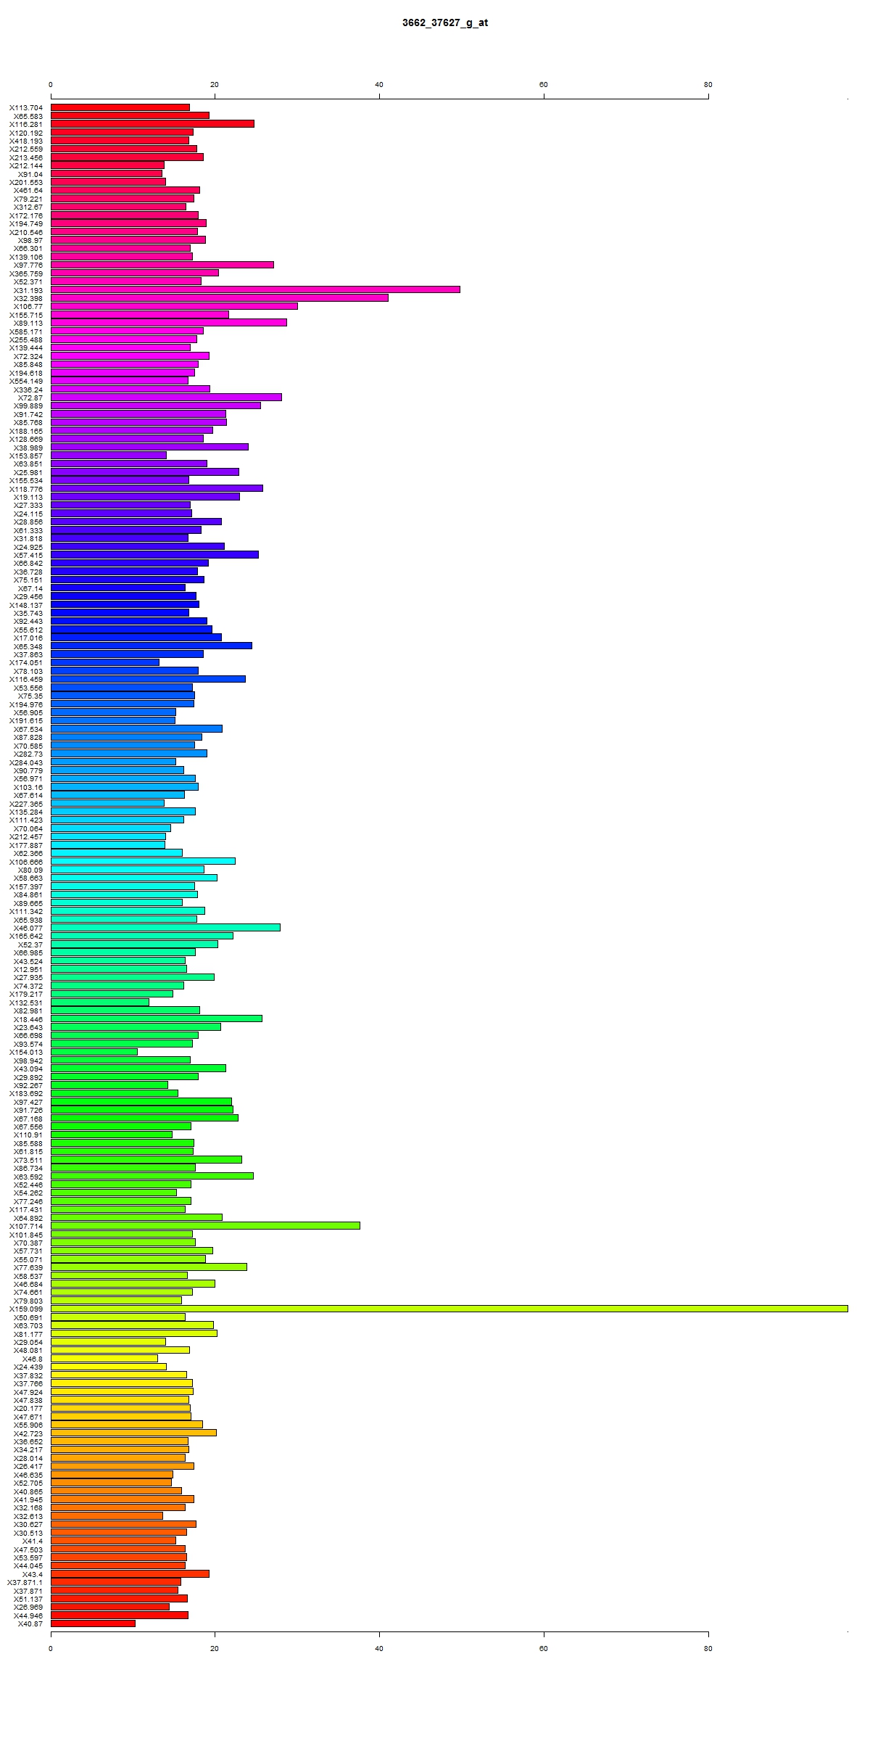Click the X110.91 label
Image resolution: width=870 pixels, height=1741 pixels.
point(28,1135)
